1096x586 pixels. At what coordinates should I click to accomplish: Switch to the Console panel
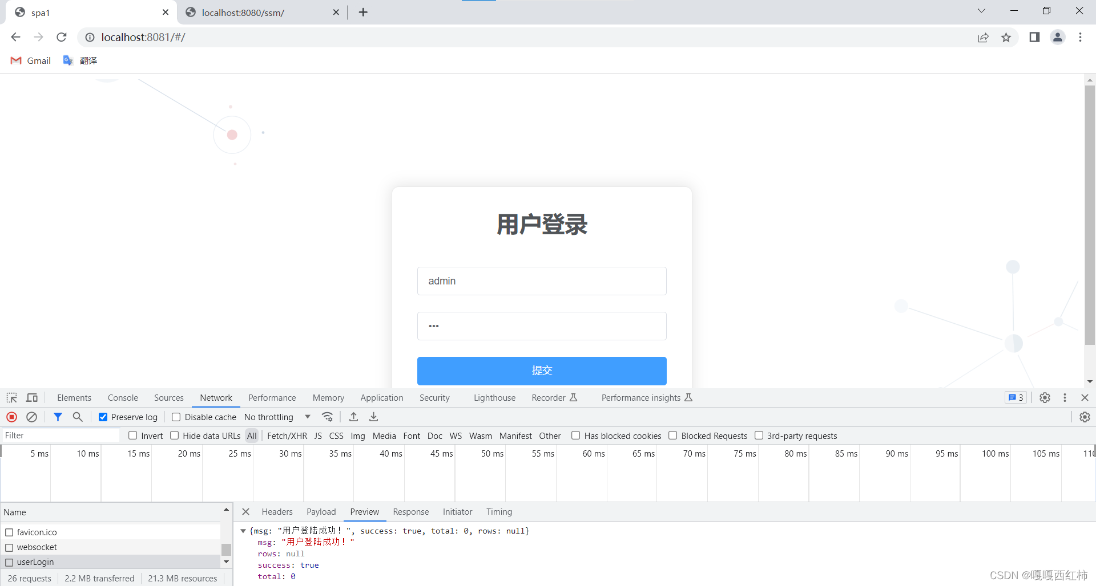tap(123, 397)
